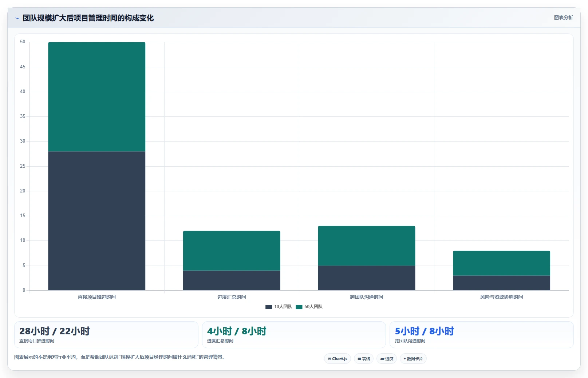Click the dark 10人团队 bar for 跨团队沟通时间
588x378 pixels.
(x=367, y=278)
